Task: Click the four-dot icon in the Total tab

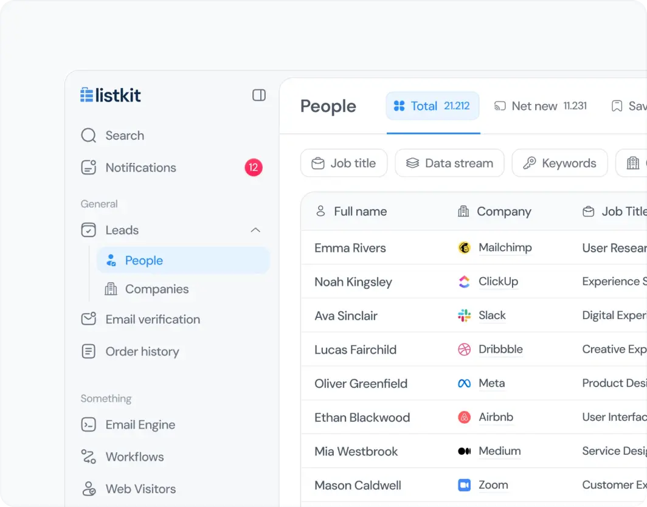Action: click(x=399, y=106)
